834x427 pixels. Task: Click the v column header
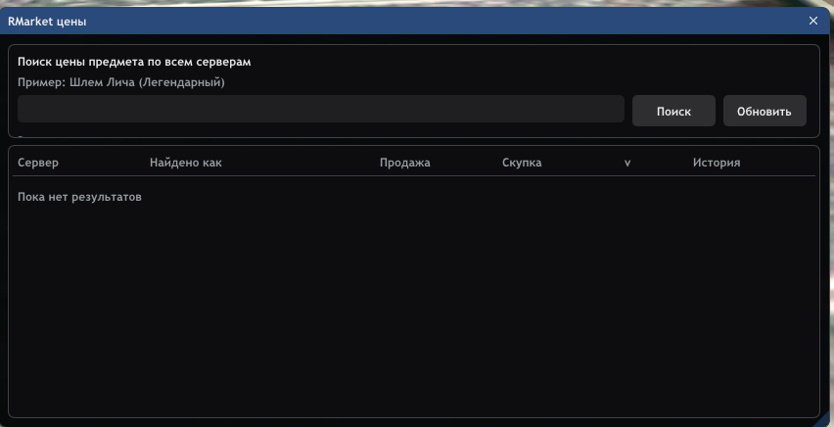pyautogui.click(x=627, y=164)
